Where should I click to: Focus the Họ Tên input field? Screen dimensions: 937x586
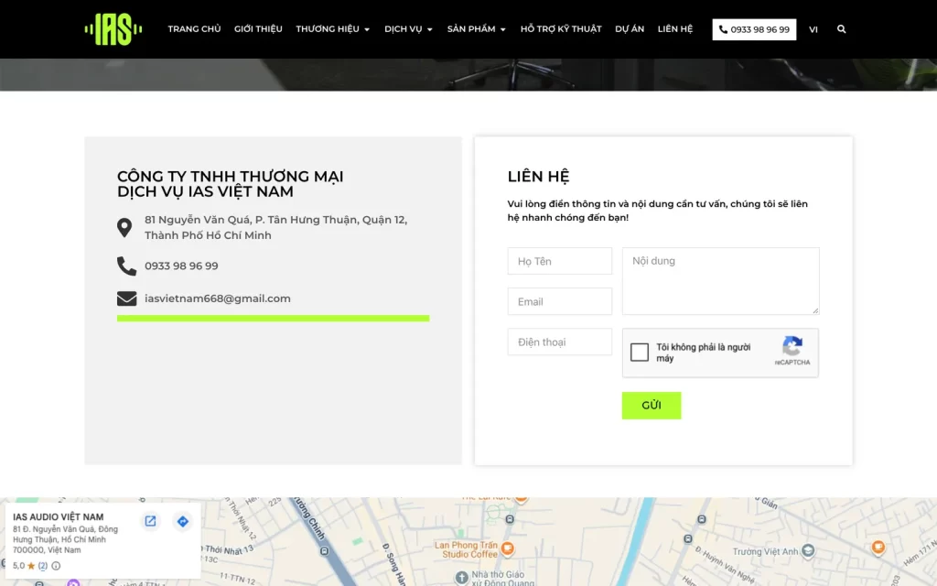pos(559,261)
